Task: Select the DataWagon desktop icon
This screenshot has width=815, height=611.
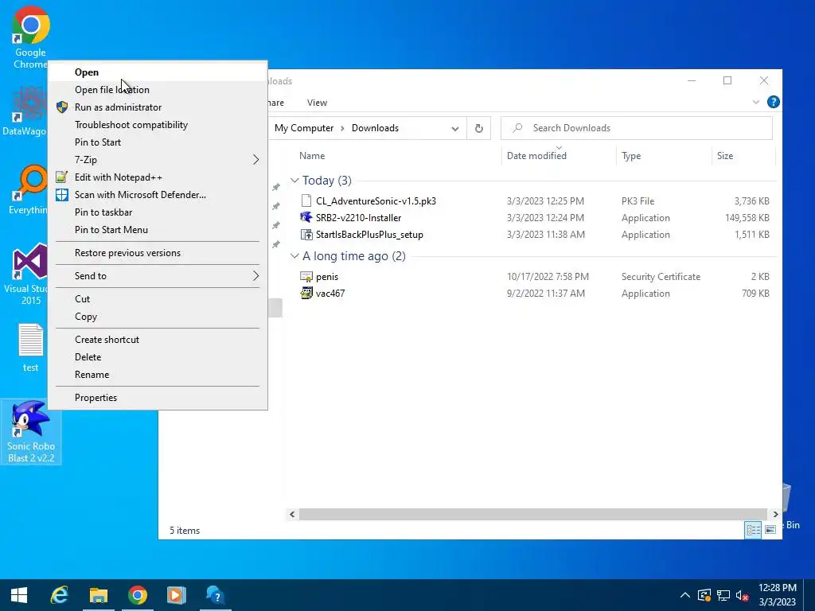Action: 25,110
